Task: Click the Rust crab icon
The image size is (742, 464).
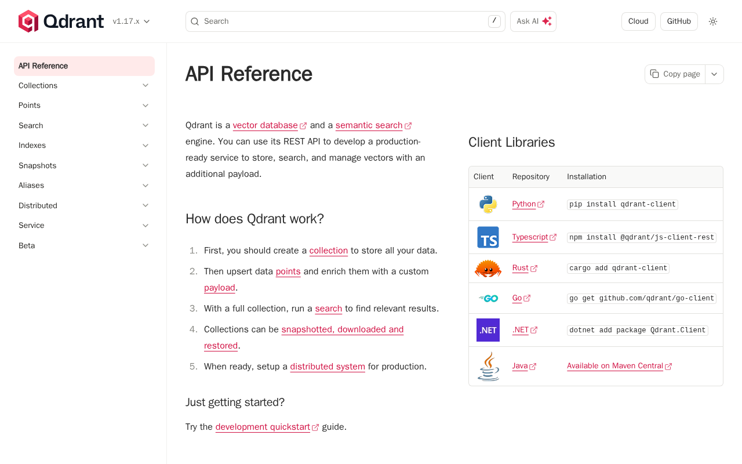Action: pos(488,269)
